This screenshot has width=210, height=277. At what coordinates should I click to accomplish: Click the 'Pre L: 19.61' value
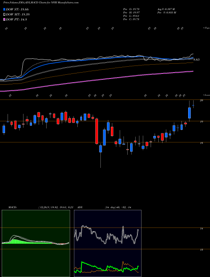point(131,16)
